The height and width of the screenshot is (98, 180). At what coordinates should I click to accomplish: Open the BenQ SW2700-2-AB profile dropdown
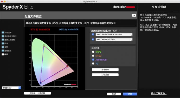pyautogui.click(x=114, y=39)
